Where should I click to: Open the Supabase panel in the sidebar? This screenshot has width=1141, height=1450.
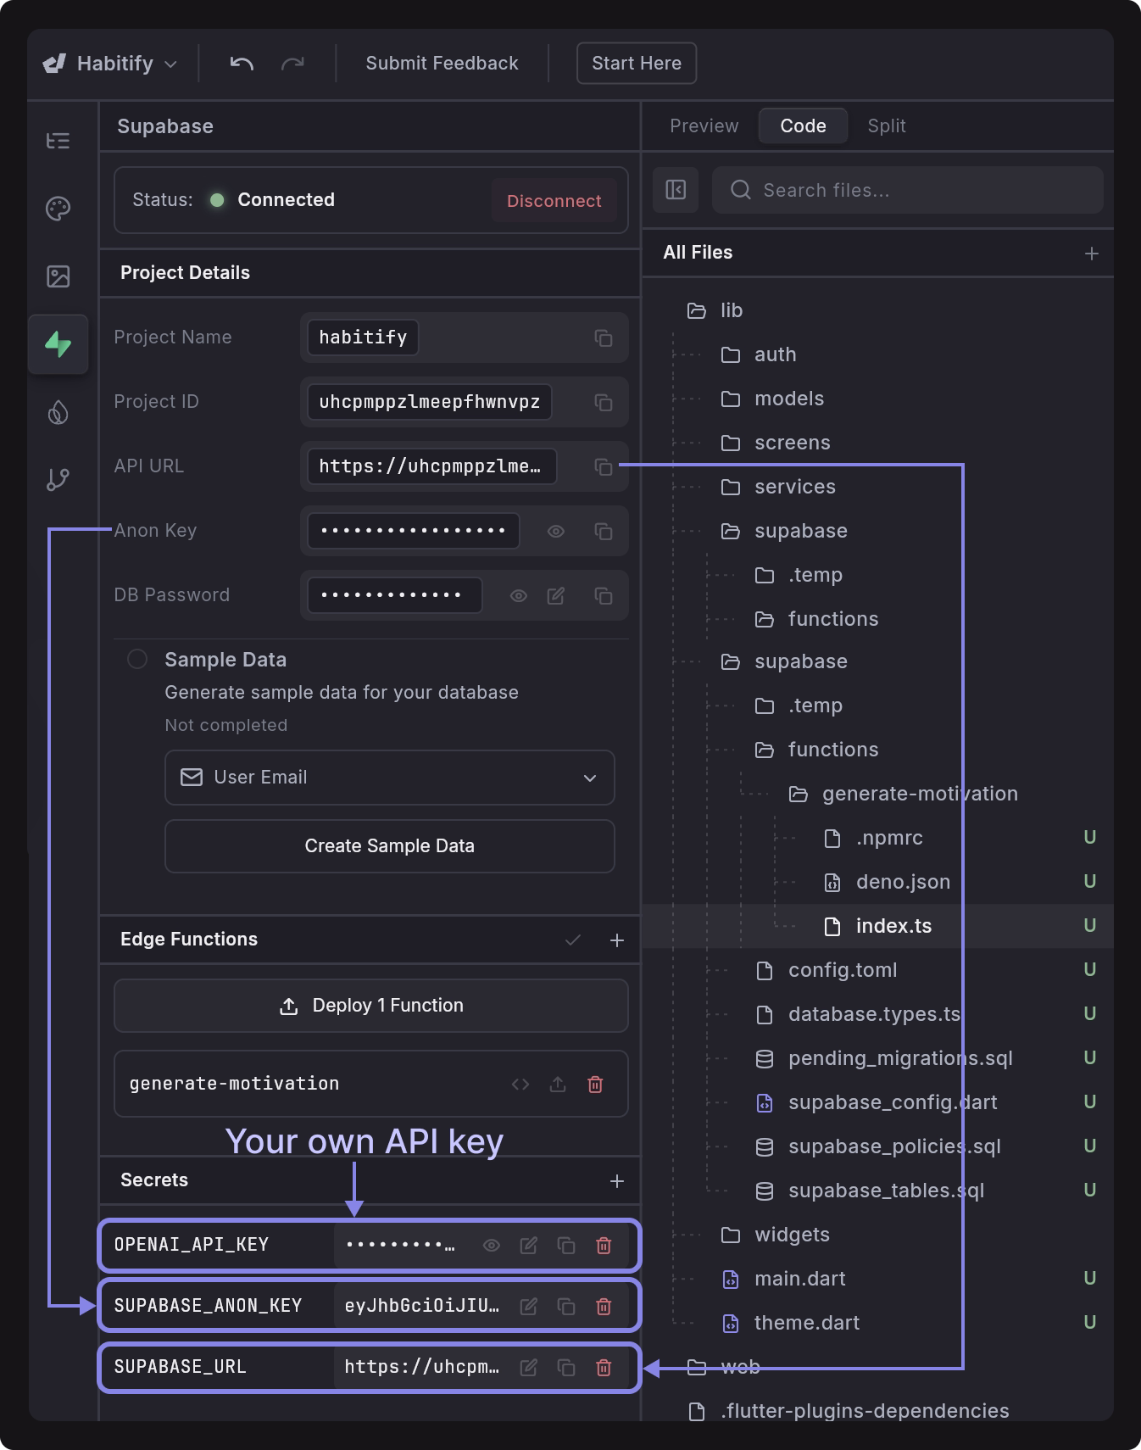tap(58, 344)
